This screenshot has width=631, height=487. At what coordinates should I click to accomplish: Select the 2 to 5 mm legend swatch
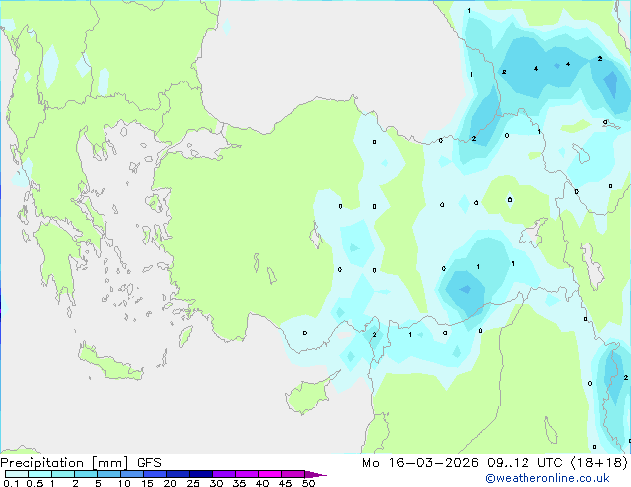pos(86,474)
